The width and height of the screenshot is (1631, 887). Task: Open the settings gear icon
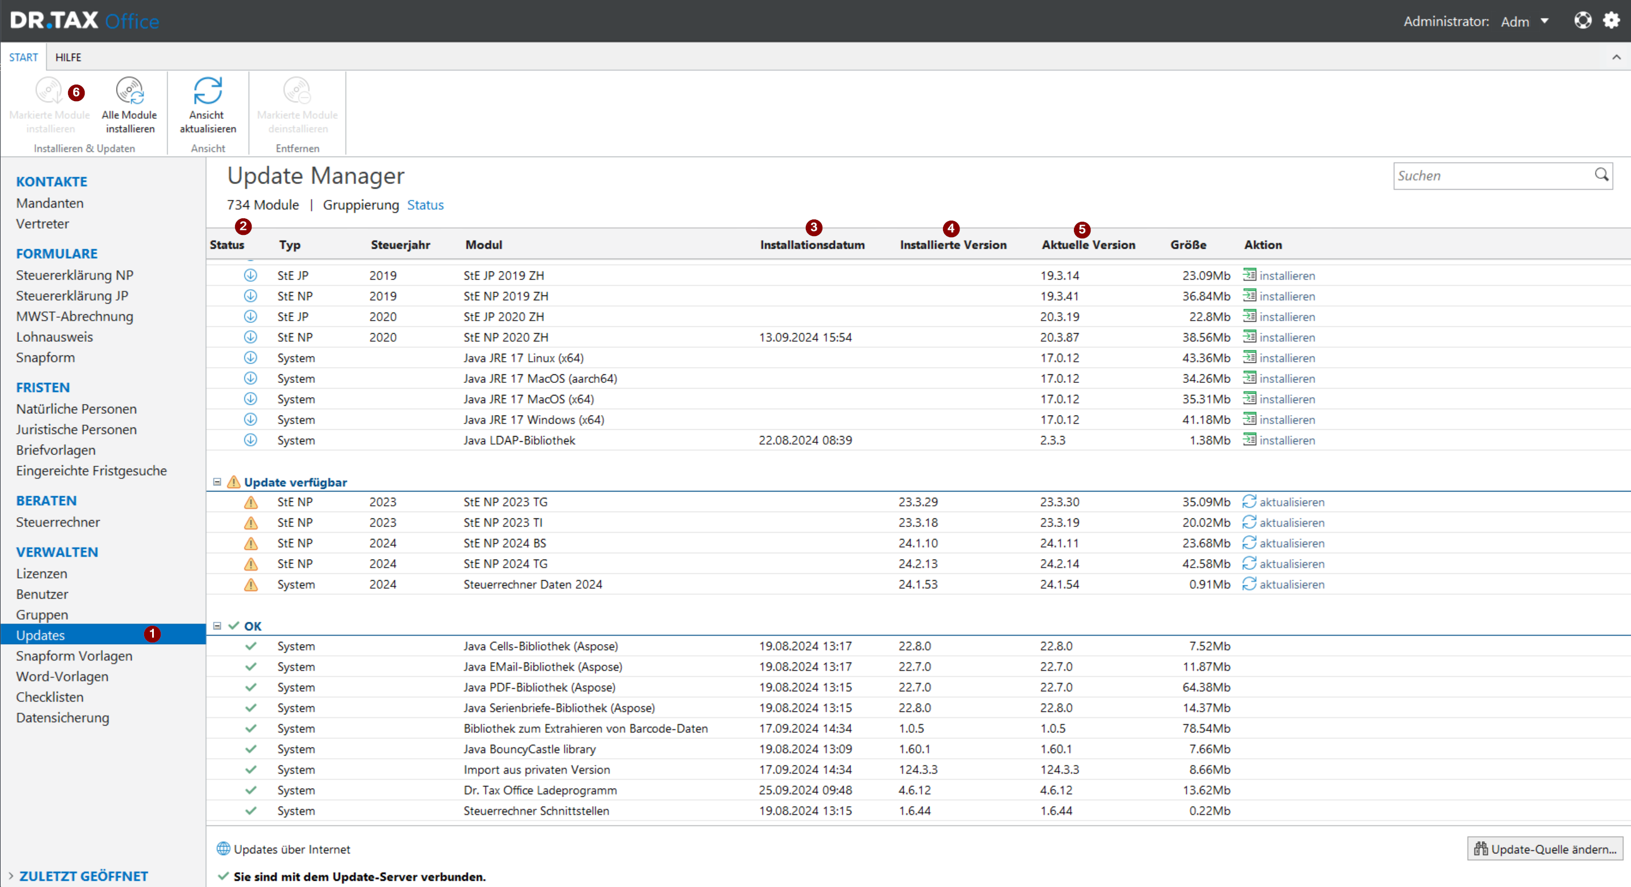(x=1611, y=21)
